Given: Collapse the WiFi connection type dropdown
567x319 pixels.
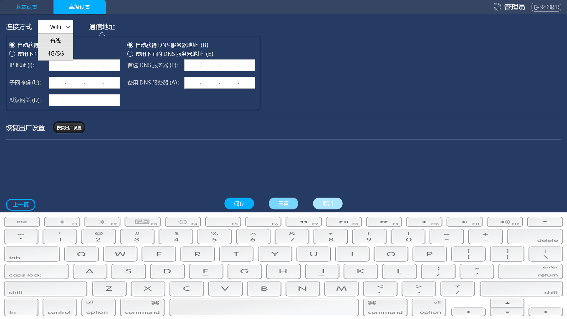Looking at the screenshot, I should pos(56,27).
